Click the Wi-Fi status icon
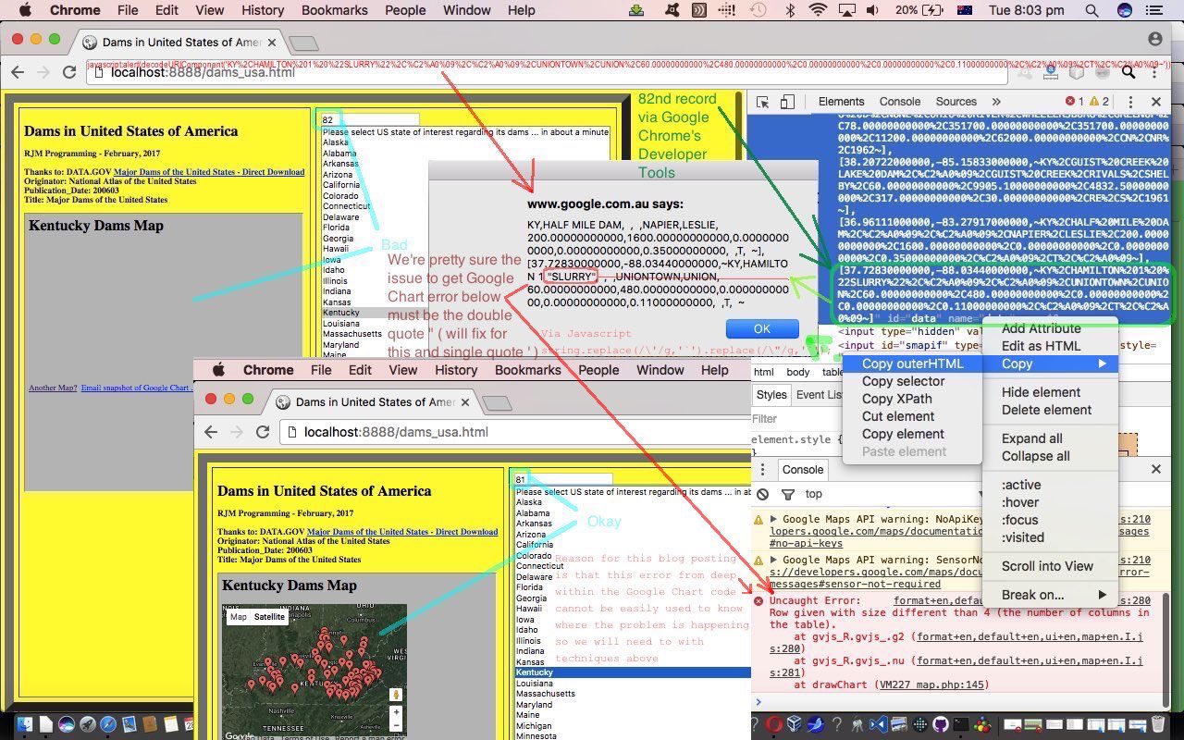The image size is (1184, 740). coord(818,10)
